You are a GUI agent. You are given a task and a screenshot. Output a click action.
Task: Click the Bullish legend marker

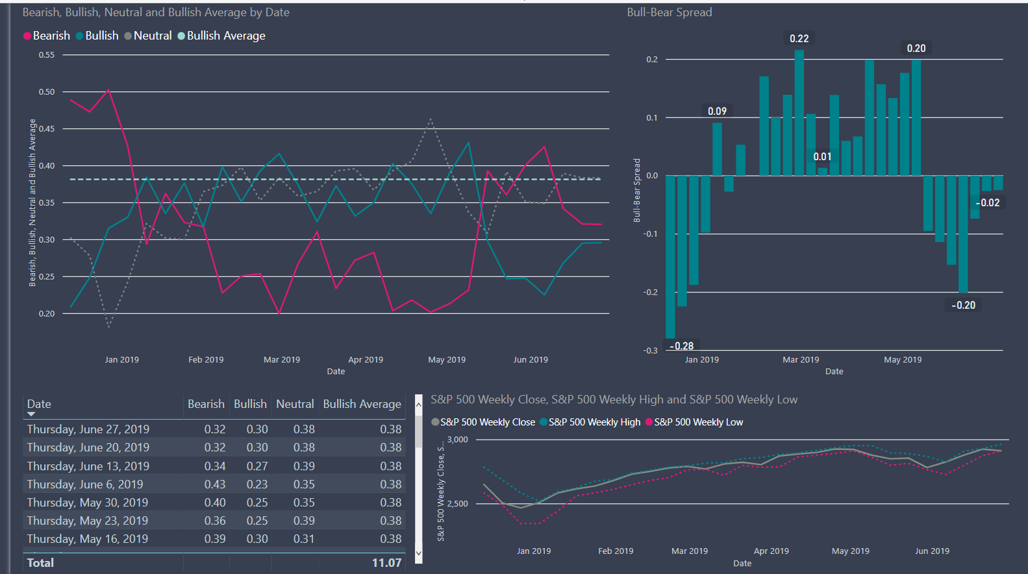point(80,36)
